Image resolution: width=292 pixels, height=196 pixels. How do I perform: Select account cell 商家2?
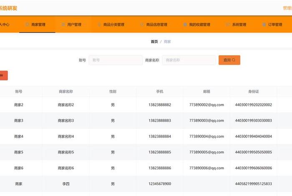[19, 105]
